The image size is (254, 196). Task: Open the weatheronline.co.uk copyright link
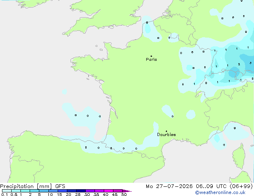220,192
